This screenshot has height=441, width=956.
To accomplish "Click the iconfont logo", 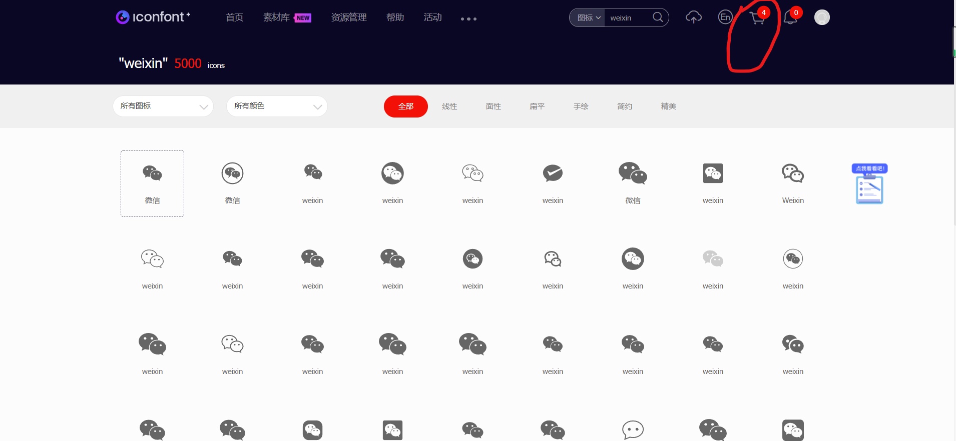I will click(x=153, y=17).
